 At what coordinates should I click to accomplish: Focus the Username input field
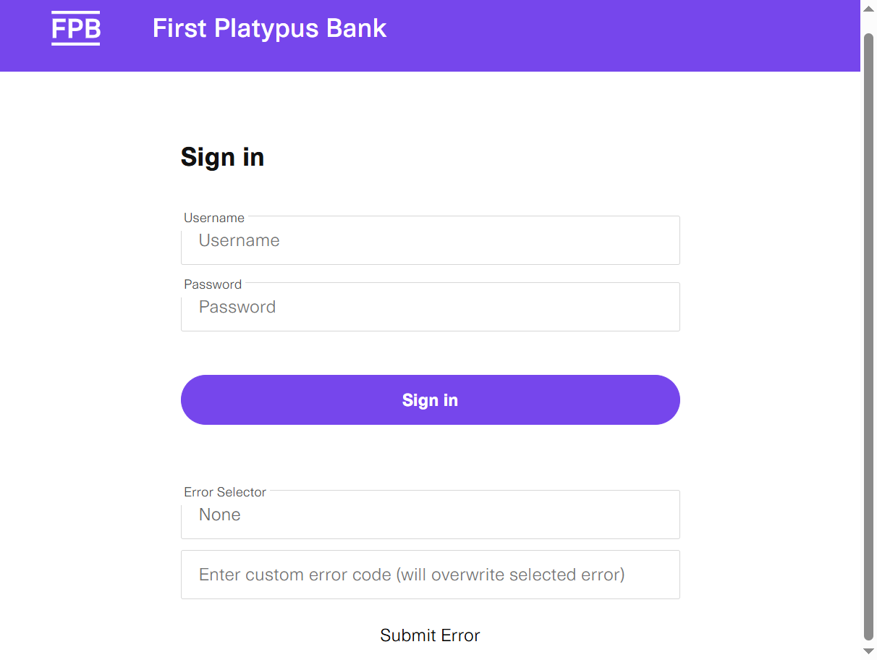point(430,241)
